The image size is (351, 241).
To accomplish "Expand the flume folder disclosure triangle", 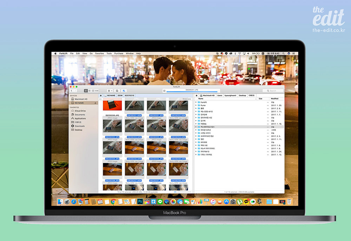I will click(196, 105).
